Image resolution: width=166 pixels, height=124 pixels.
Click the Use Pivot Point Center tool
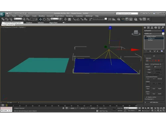61,19
